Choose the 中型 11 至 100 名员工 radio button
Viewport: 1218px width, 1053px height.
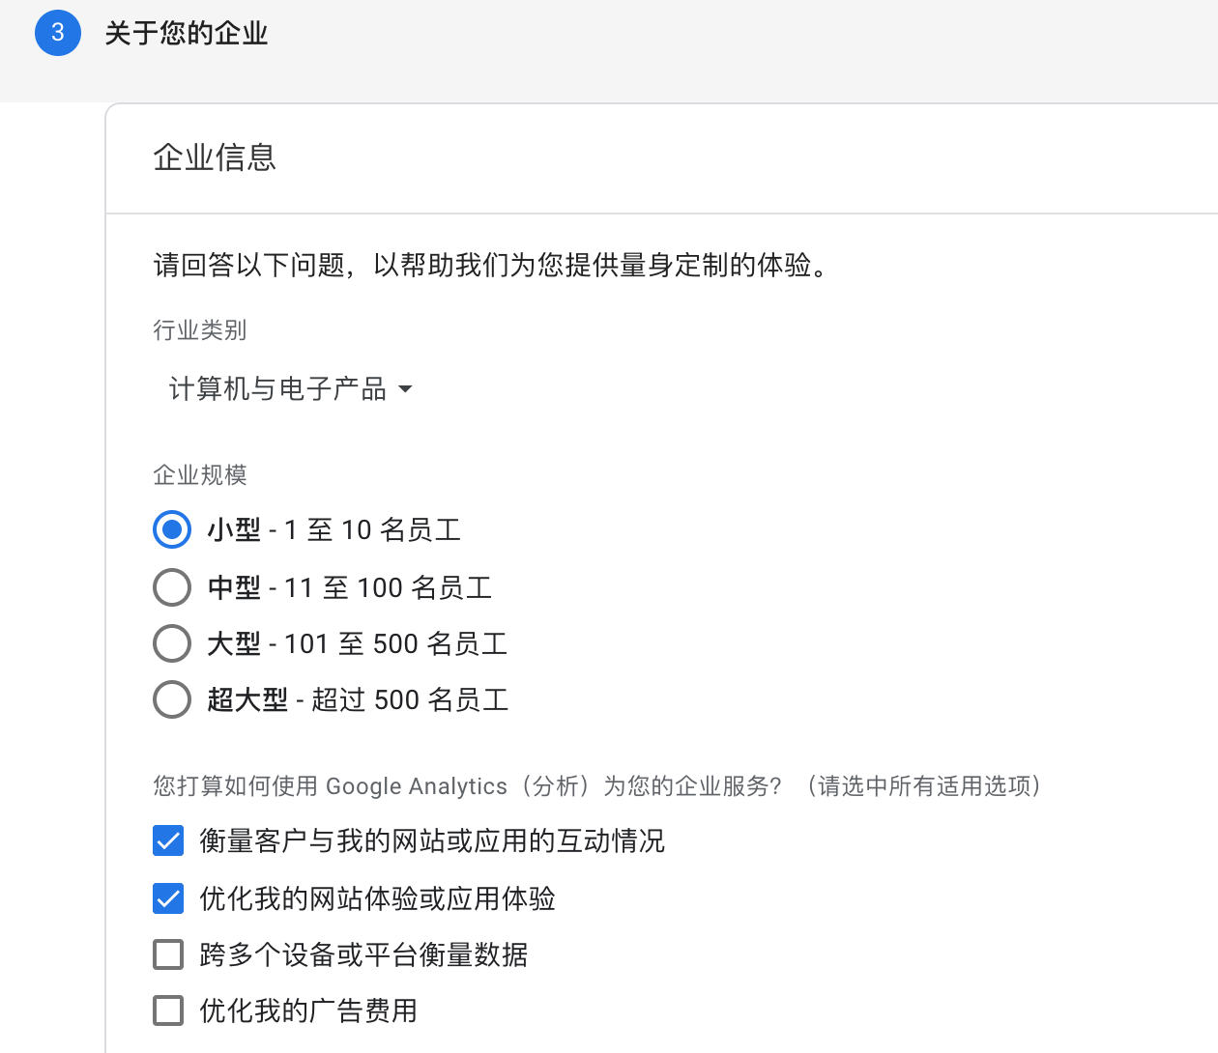[x=172, y=587]
